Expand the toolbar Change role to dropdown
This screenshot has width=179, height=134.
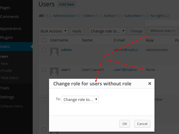[108, 31]
